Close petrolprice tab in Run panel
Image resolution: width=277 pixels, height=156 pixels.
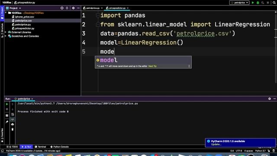pos(32,99)
